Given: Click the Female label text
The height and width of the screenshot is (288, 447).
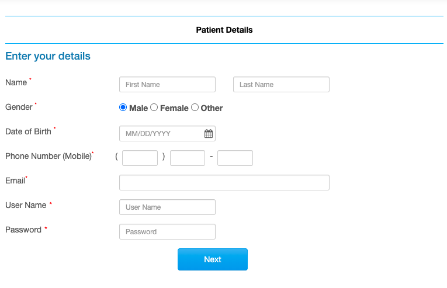Looking at the screenshot, I should coord(174,108).
